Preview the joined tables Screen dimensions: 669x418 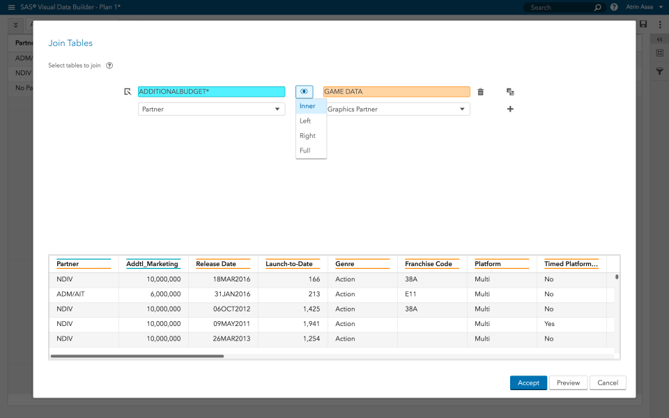[568, 382]
